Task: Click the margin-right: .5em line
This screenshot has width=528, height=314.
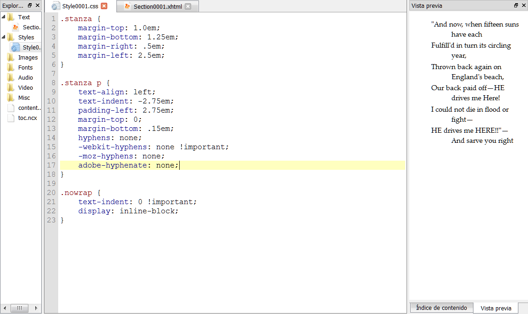Action: point(121,46)
